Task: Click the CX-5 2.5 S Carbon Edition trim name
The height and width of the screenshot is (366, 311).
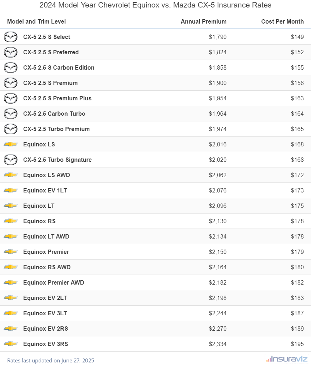Action: tap(59, 68)
